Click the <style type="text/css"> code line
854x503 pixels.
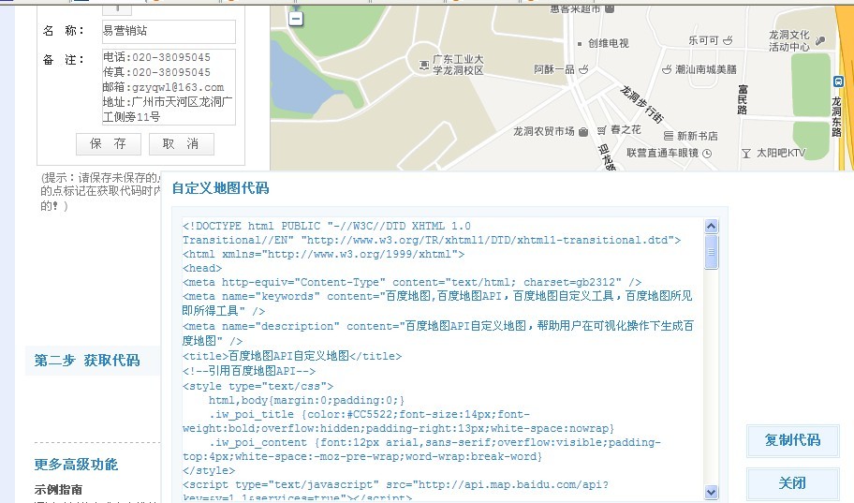click(258, 386)
